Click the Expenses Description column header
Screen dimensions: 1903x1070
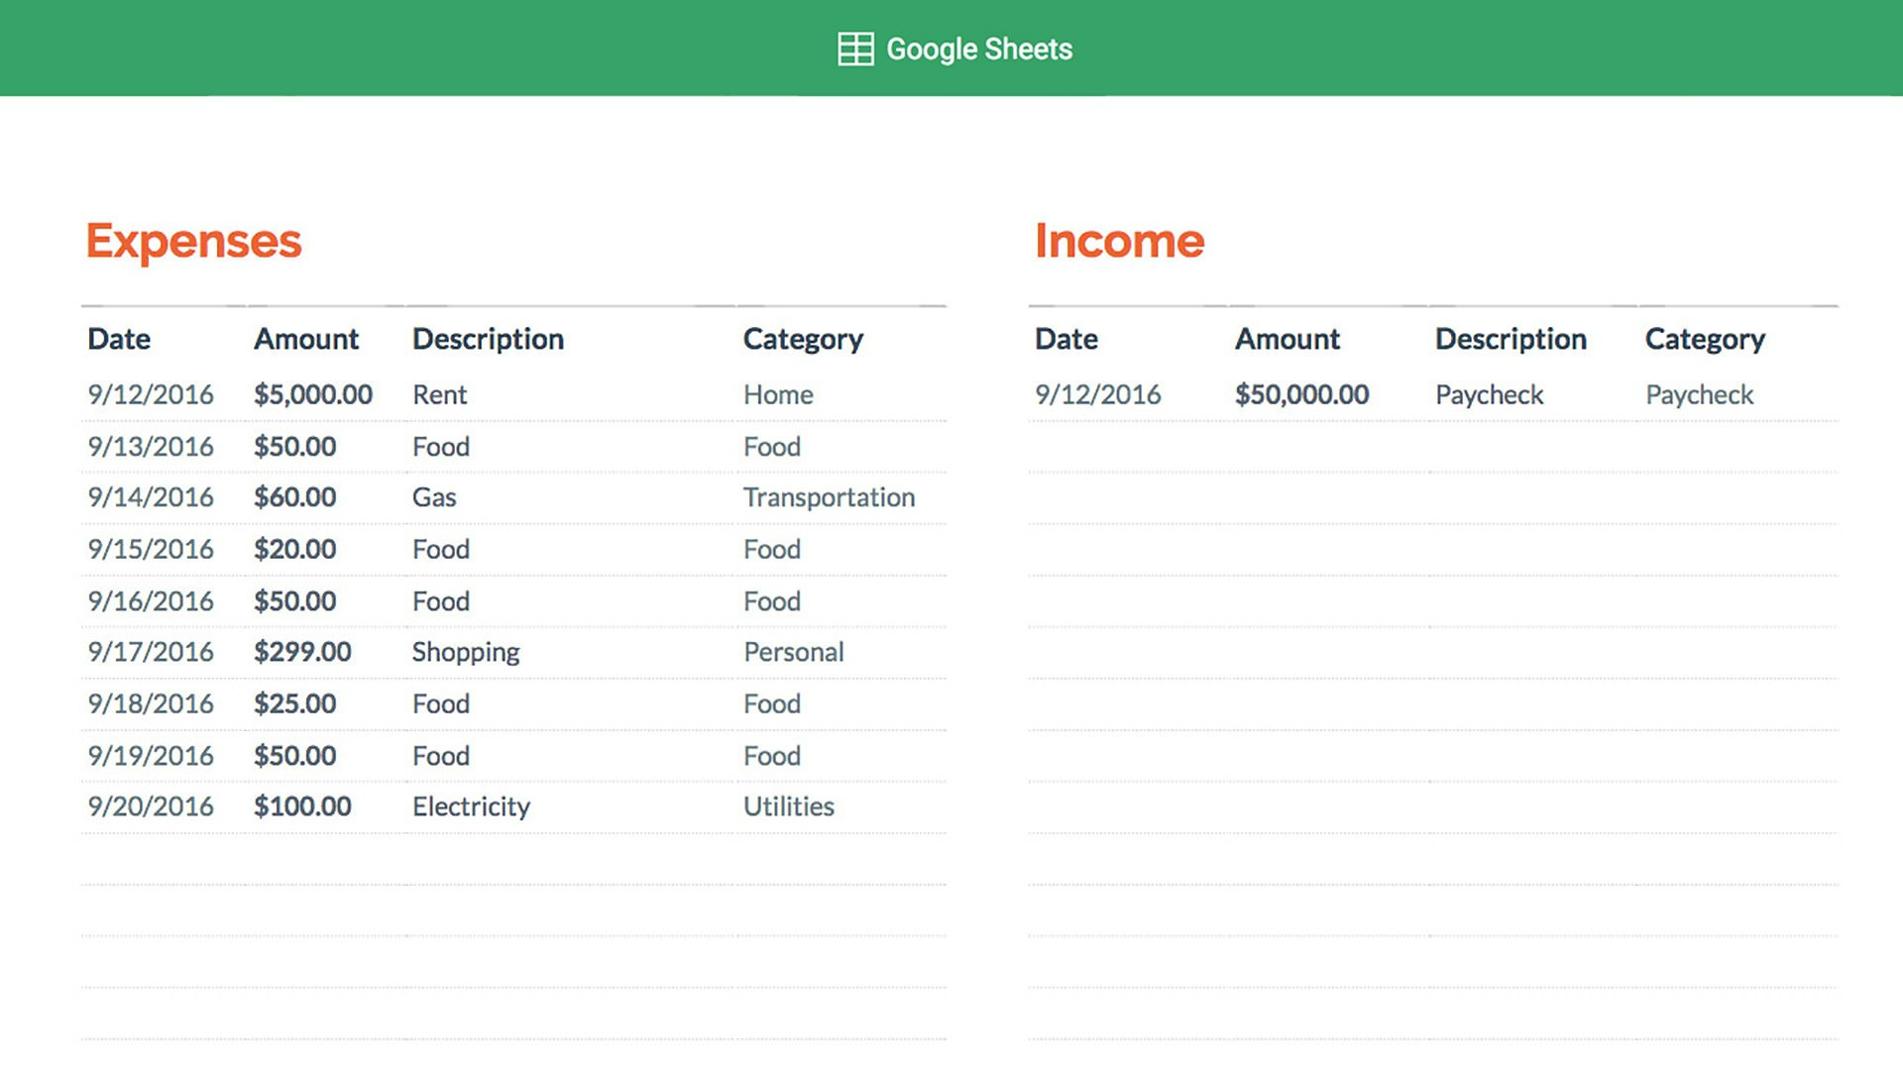click(488, 339)
